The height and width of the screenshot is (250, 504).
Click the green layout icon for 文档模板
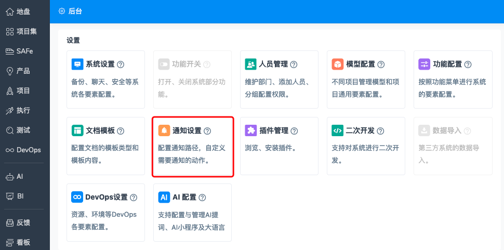click(77, 131)
